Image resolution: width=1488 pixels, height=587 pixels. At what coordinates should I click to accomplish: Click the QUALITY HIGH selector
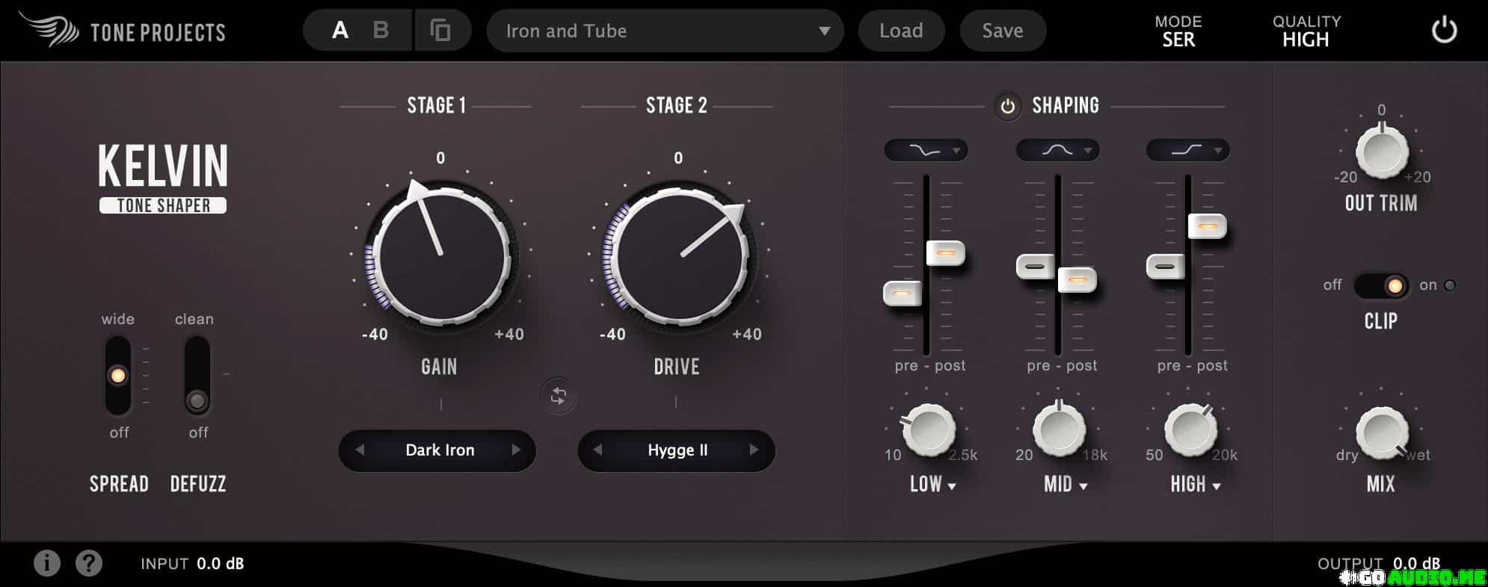pyautogui.click(x=1306, y=31)
